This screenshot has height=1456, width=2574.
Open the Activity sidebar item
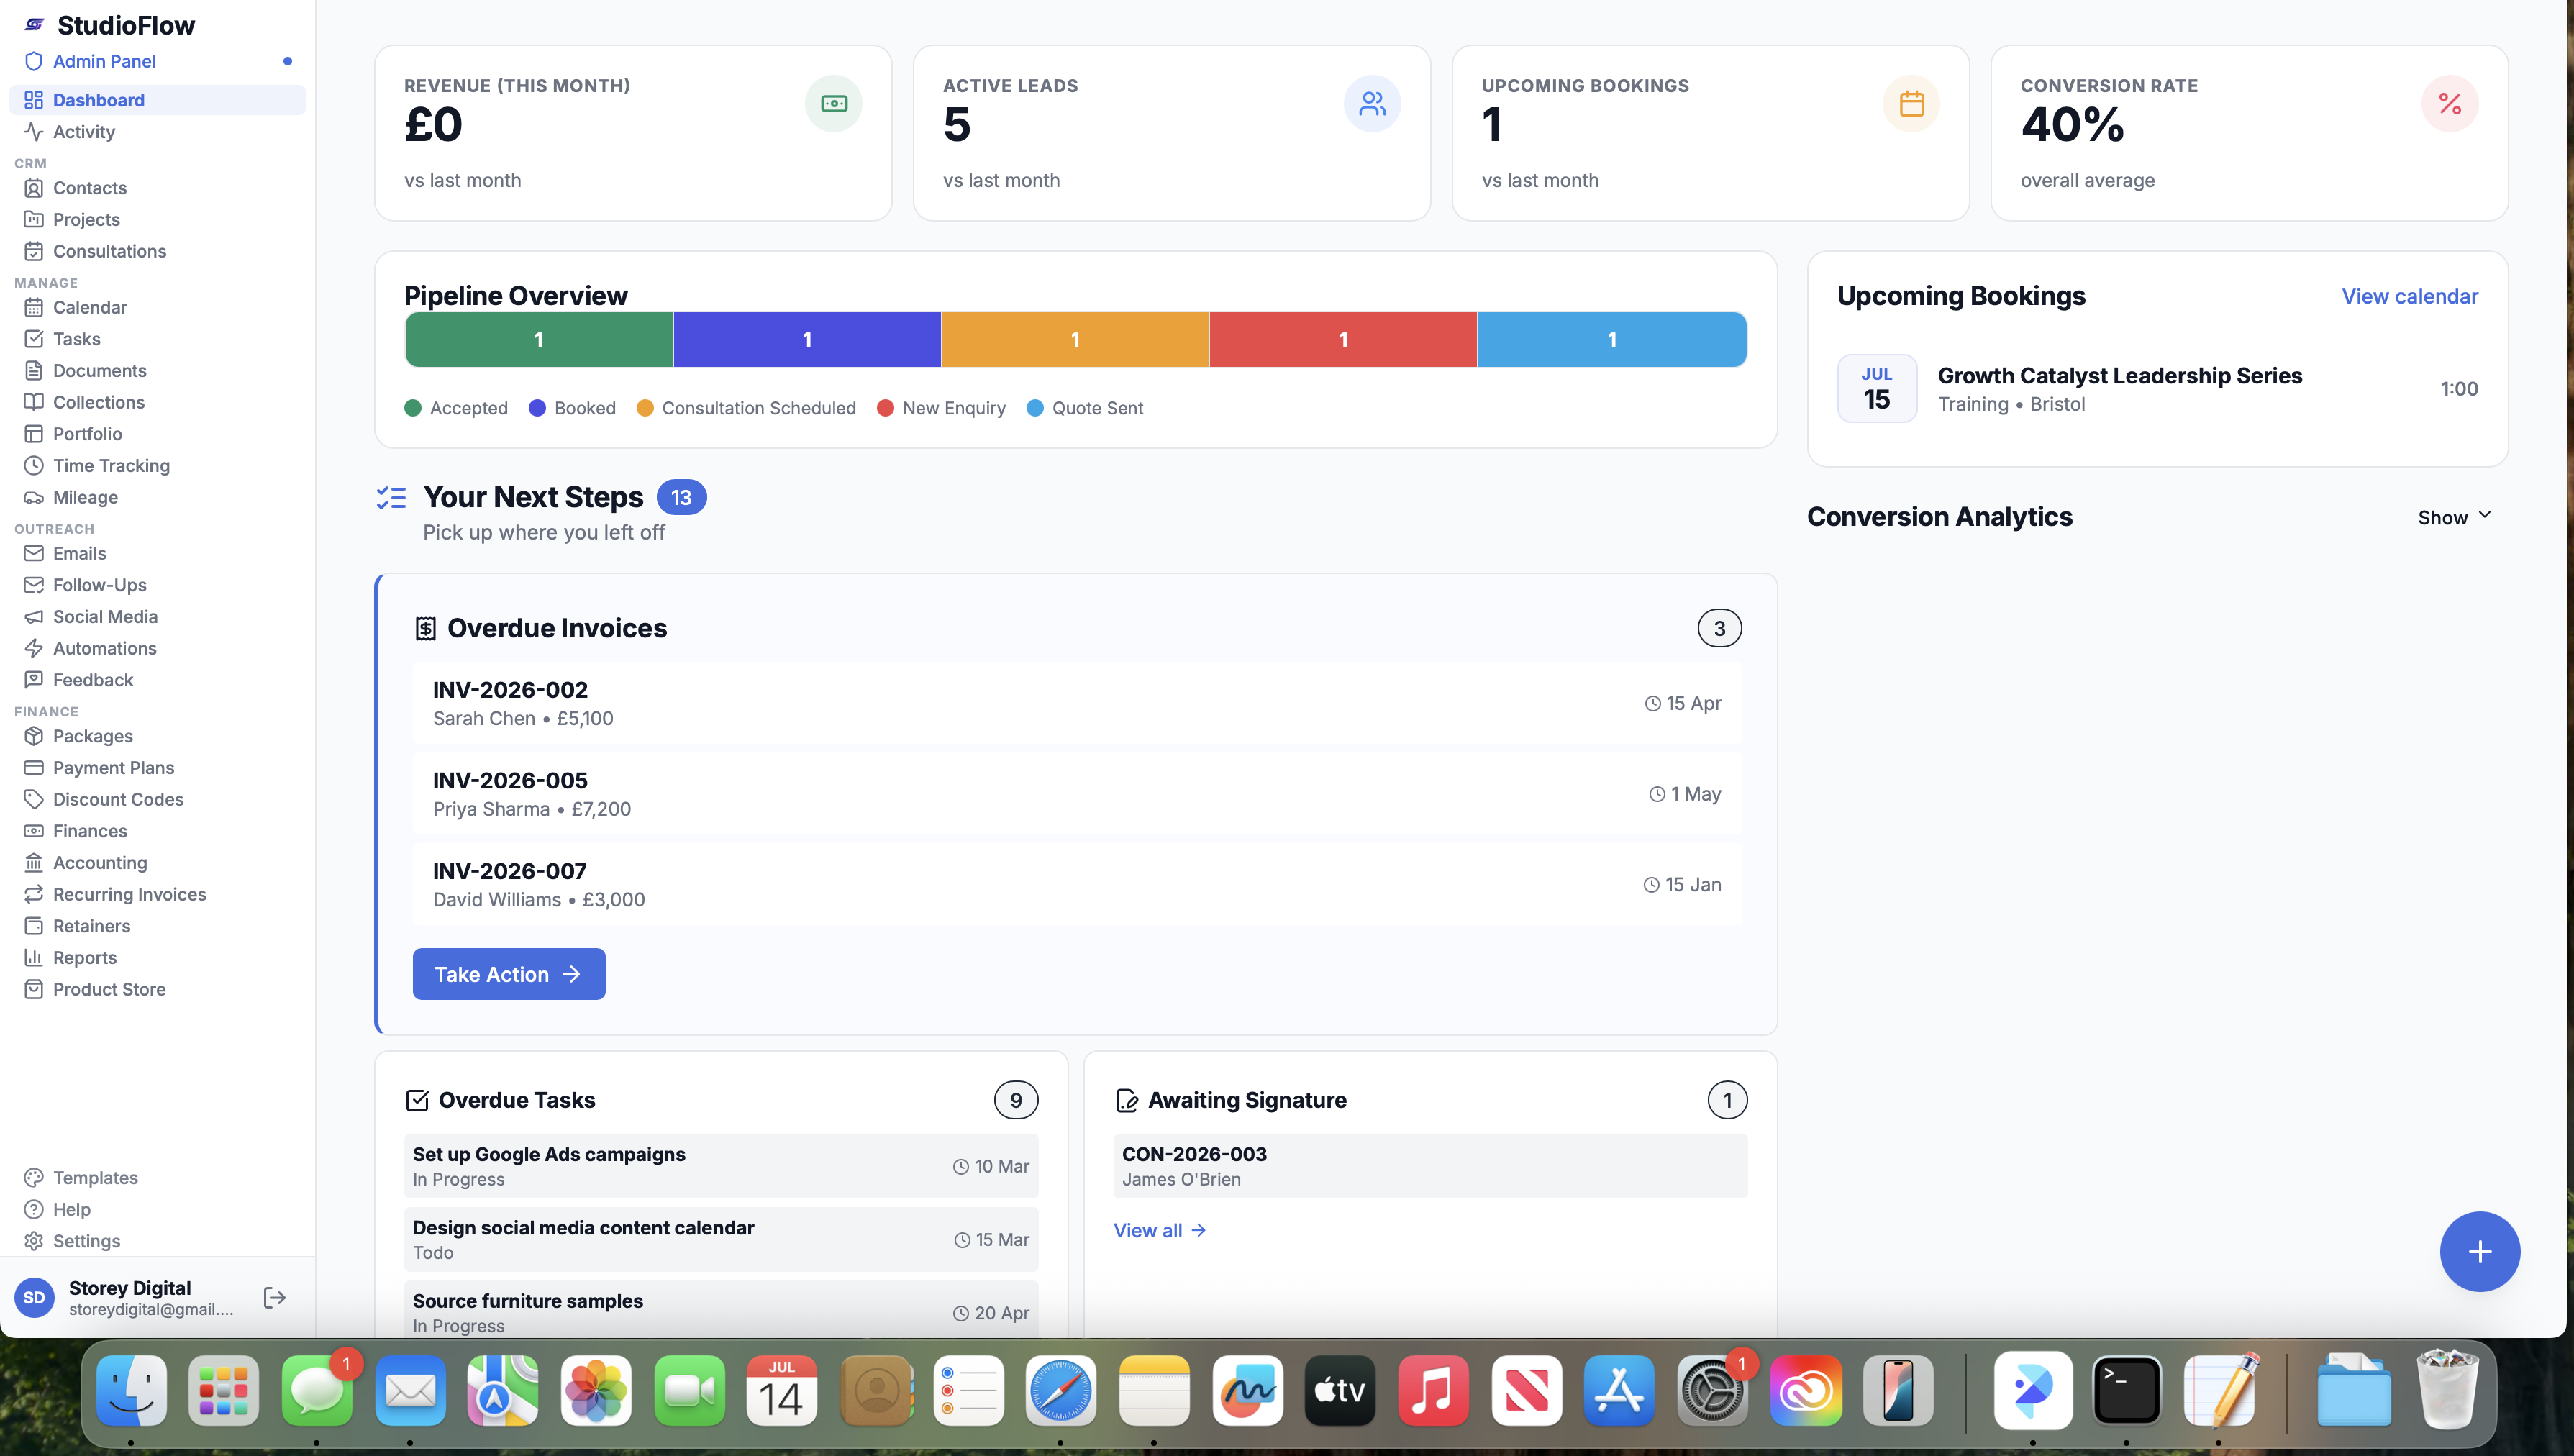(157, 131)
